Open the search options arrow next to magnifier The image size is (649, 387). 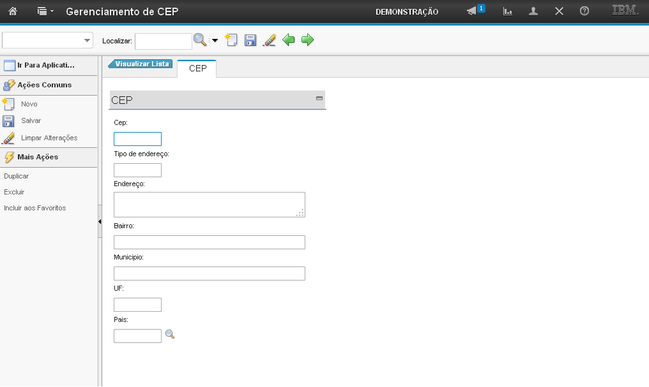pos(215,40)
